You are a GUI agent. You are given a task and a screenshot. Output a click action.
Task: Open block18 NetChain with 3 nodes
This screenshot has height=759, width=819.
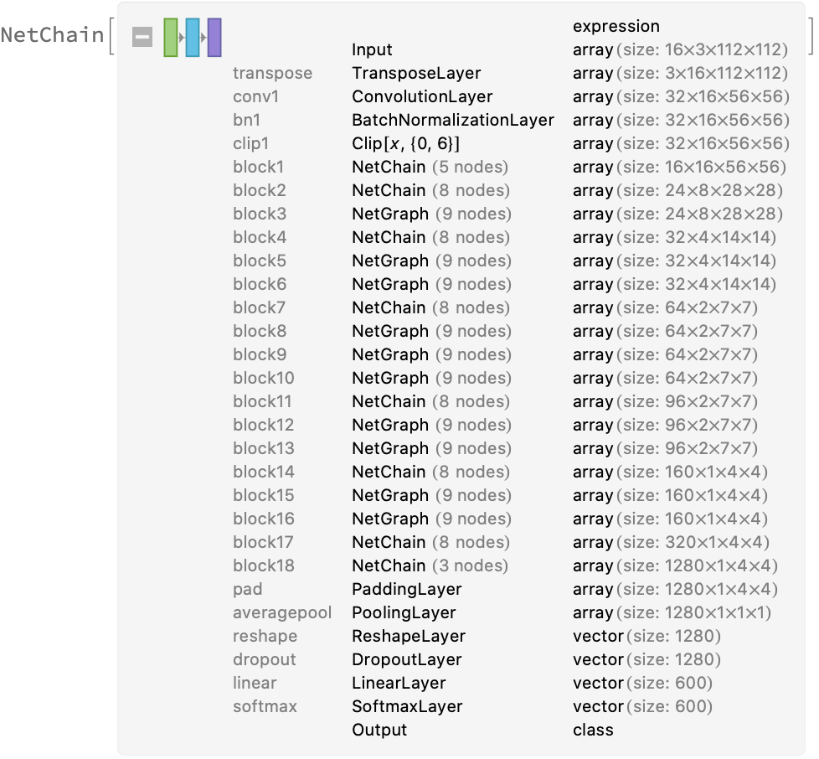pos(430,565)
